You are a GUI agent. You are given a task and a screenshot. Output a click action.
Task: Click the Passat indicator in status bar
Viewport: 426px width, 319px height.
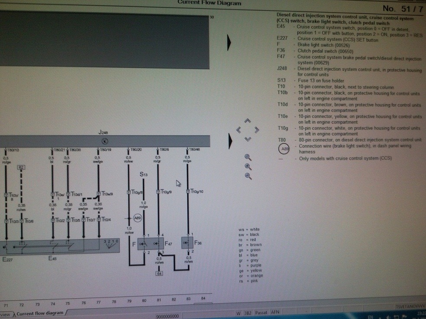coord(261,312)
